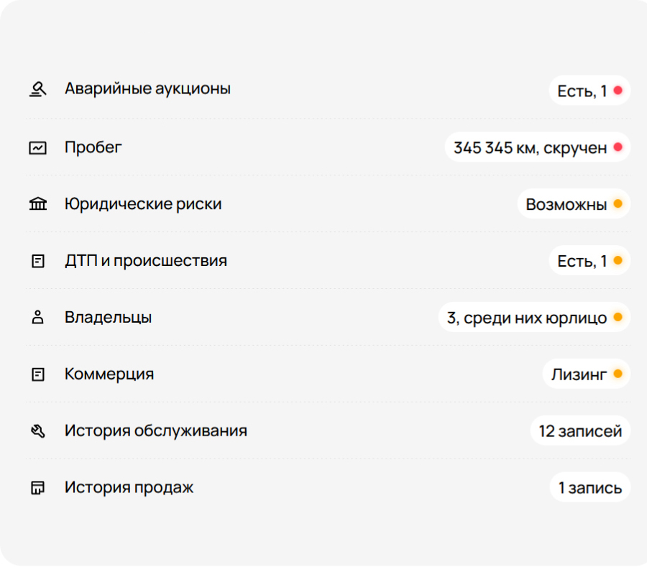Click the bank icon next to Юридические риски

(x=37, y=203)
